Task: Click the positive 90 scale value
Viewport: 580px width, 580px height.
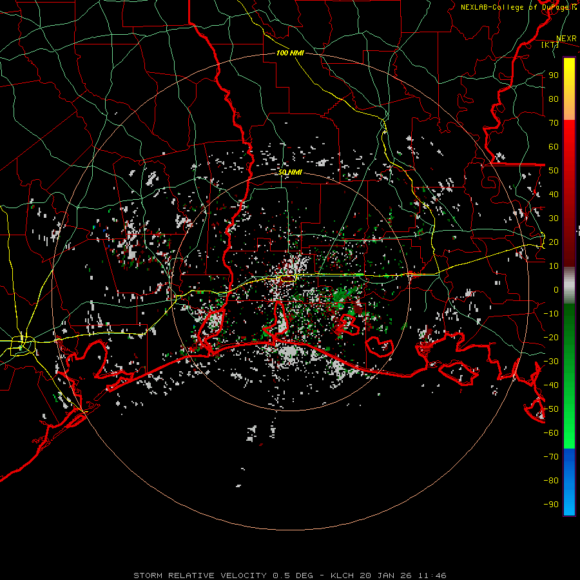Action: click(x=554, y=75)
